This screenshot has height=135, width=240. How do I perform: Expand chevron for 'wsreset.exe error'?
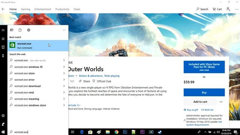pyautogui.click(x=64, y=79)
